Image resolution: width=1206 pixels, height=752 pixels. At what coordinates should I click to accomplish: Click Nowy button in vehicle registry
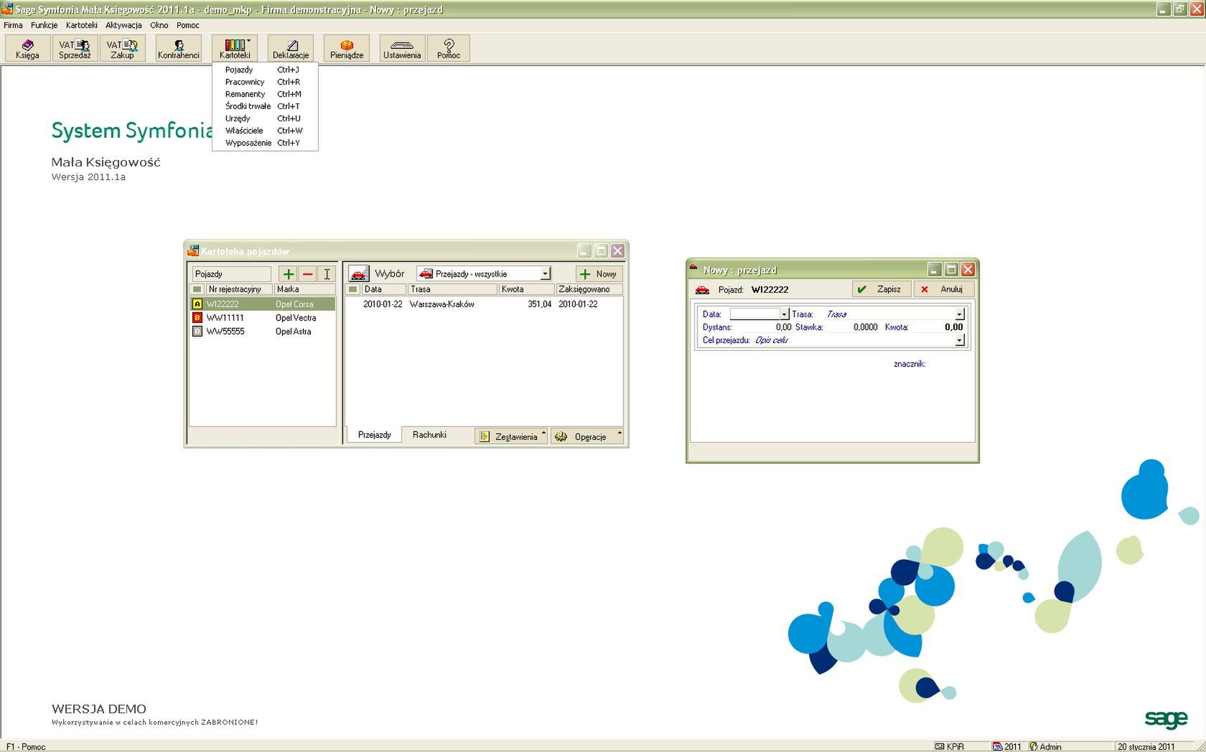tap(599, 274)
